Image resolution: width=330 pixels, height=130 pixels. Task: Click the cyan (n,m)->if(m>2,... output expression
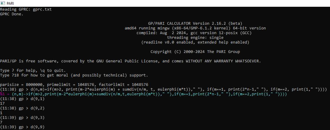click(x=149, y=94)
